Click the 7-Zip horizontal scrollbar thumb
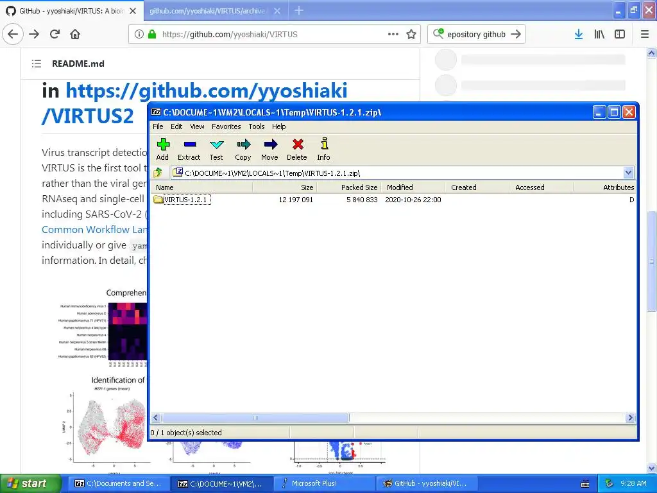657x493 pixels. 255,417
